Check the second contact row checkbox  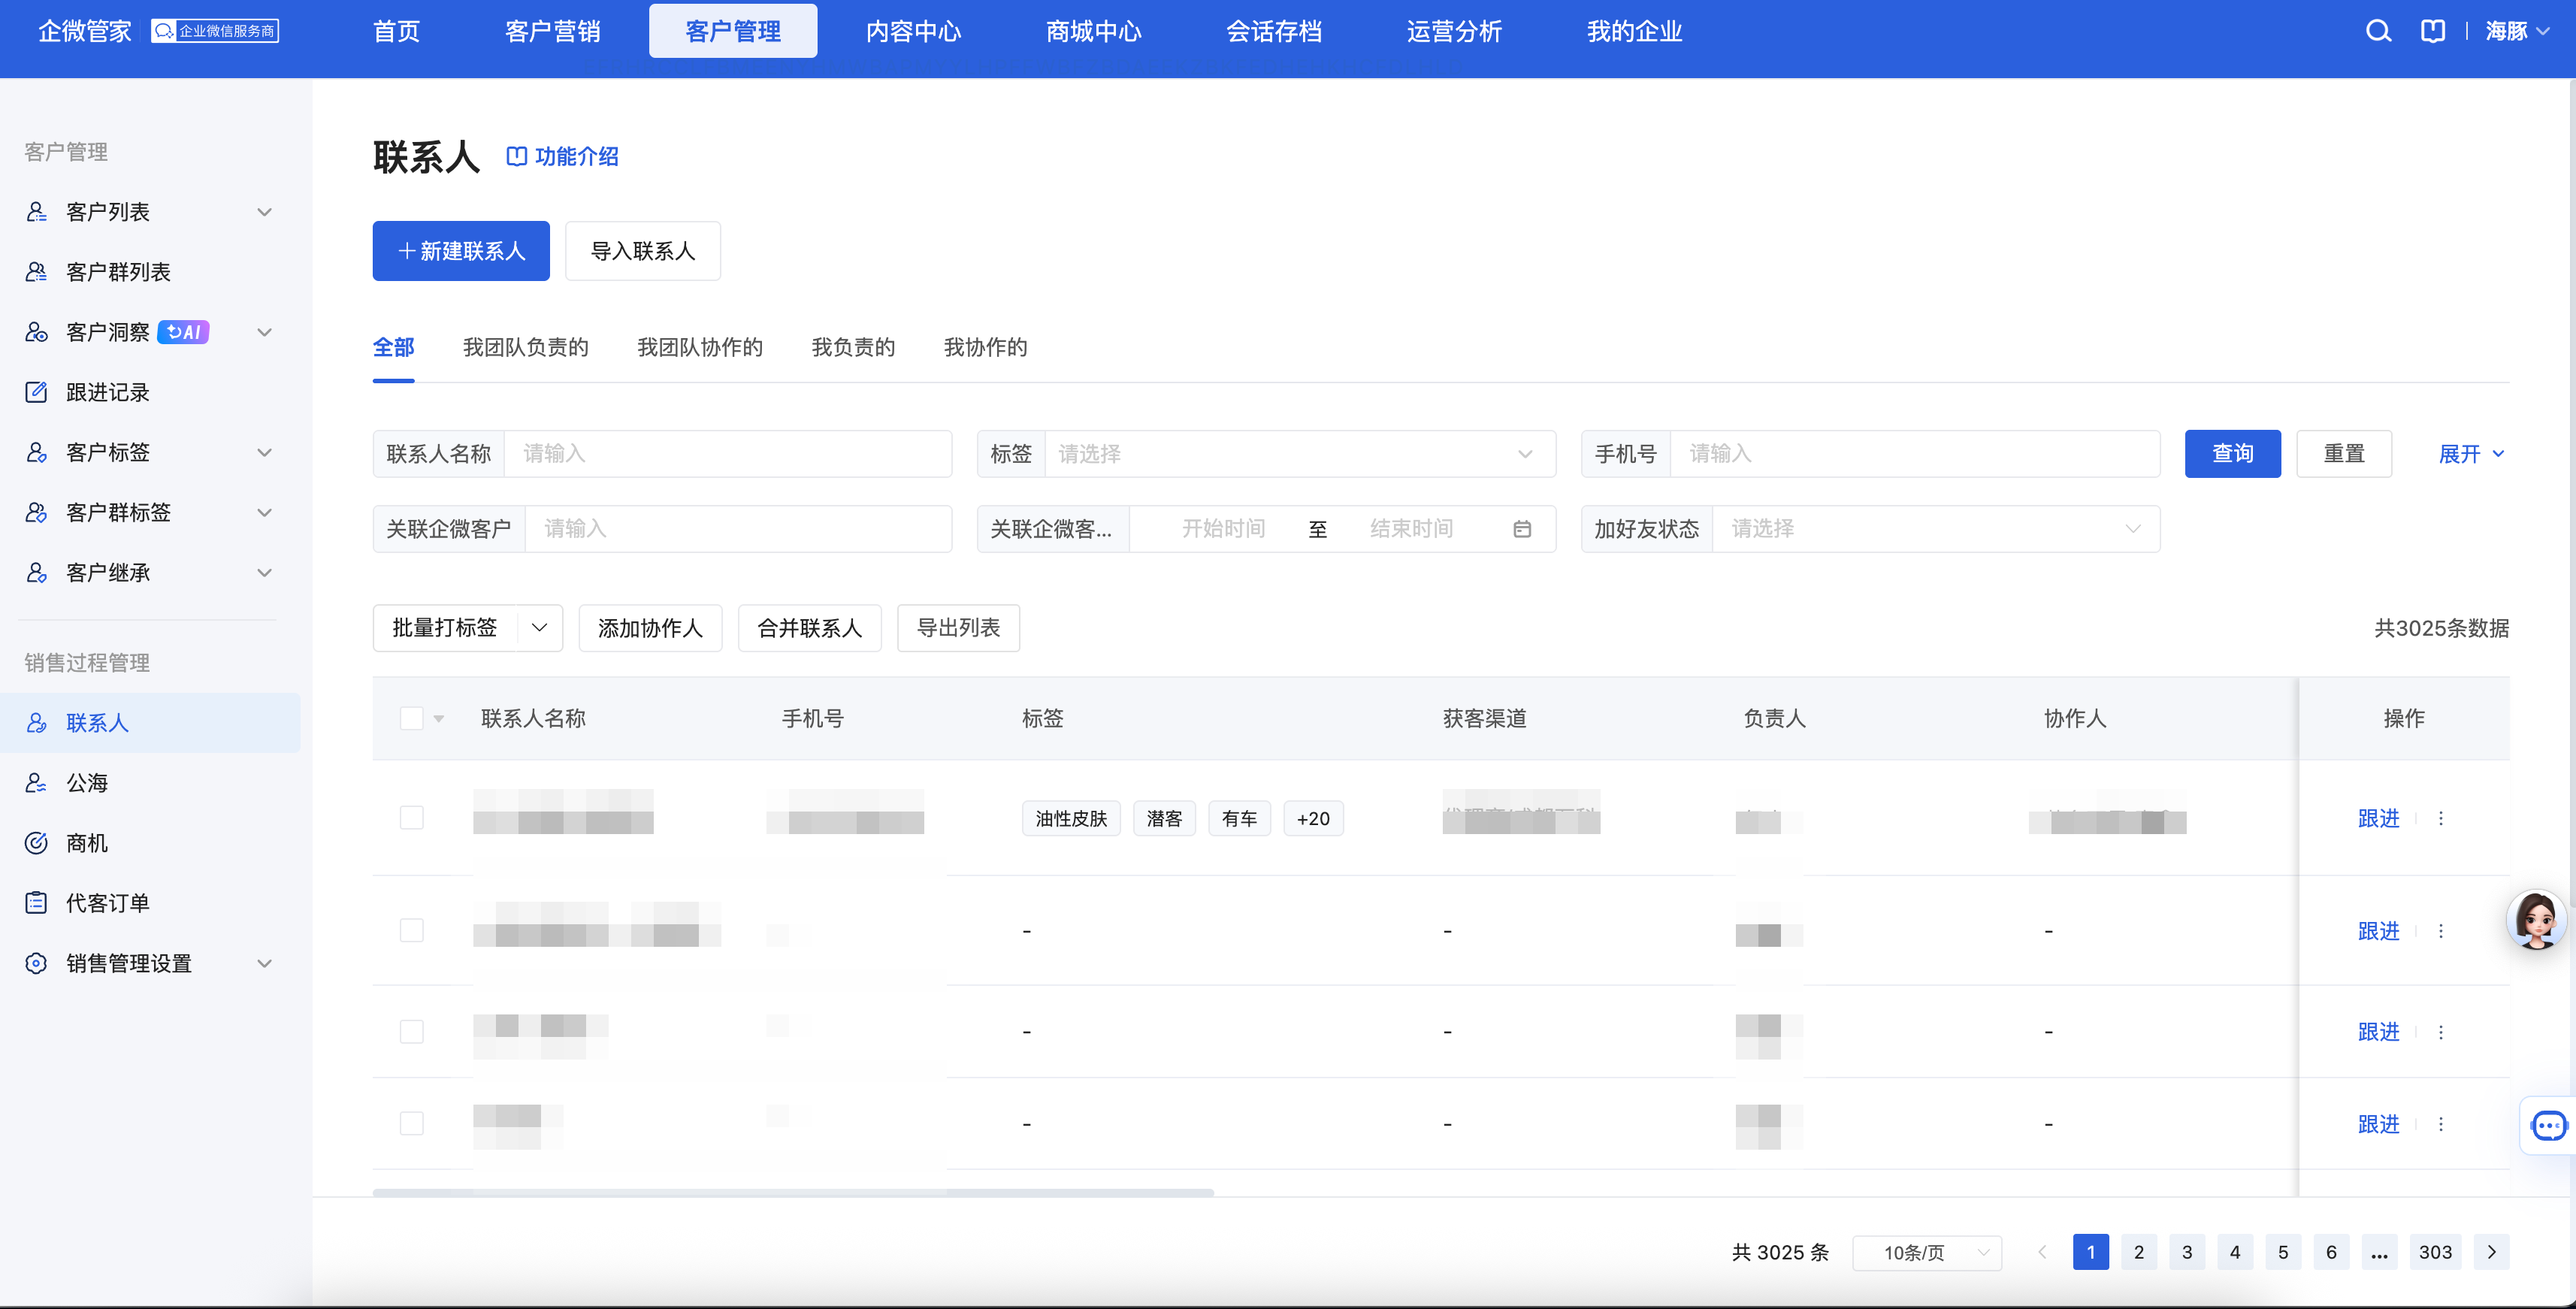point(411,930)
